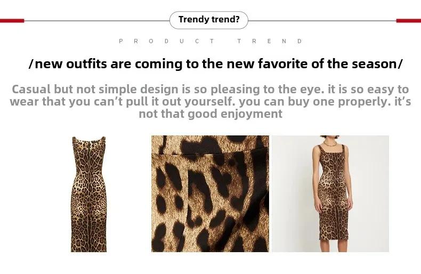Click the "PRODUCT TREND" spaced subtitle
421x274 pixels.
coord(210,41)
